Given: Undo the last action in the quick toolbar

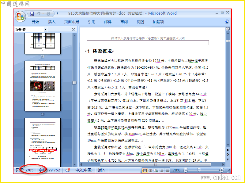Looking at the screenshot, I should pyautogui.click(x=39, y=14).
